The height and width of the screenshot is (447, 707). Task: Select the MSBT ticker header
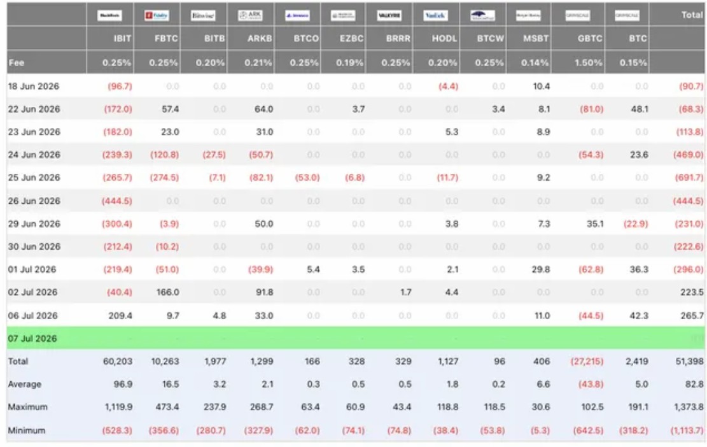point(536,39)
